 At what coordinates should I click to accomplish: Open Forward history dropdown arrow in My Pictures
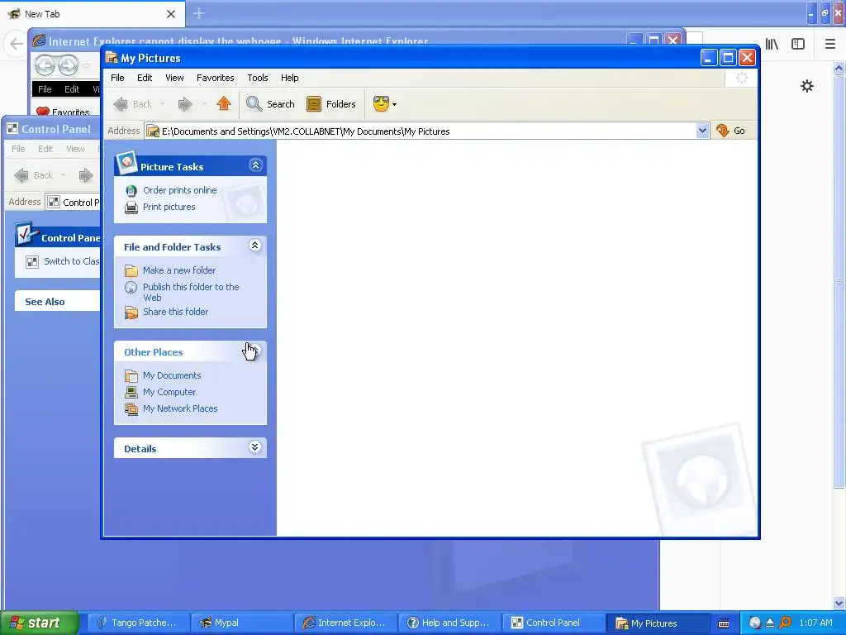point(204,104)
